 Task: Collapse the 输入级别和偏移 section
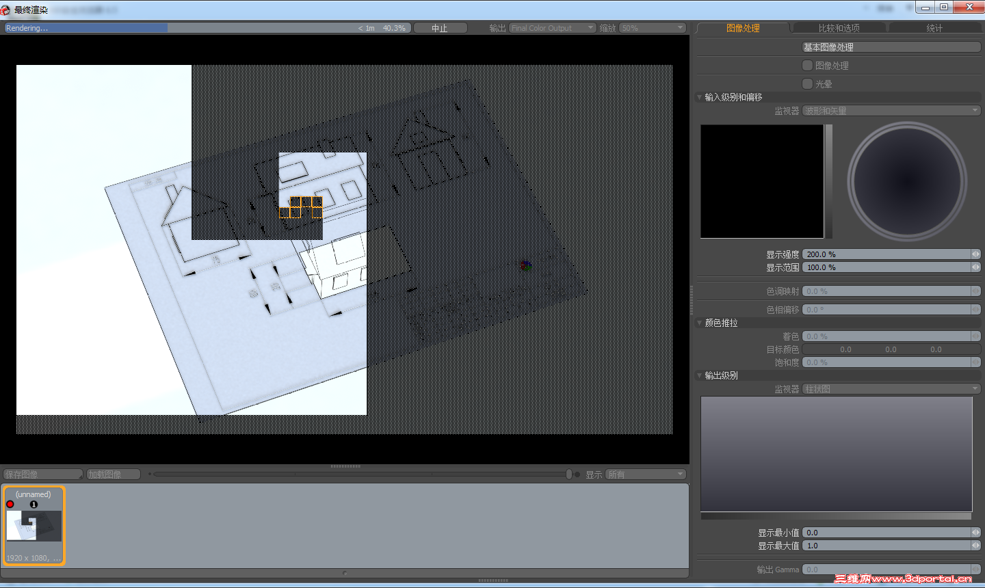tap(700, 97)
